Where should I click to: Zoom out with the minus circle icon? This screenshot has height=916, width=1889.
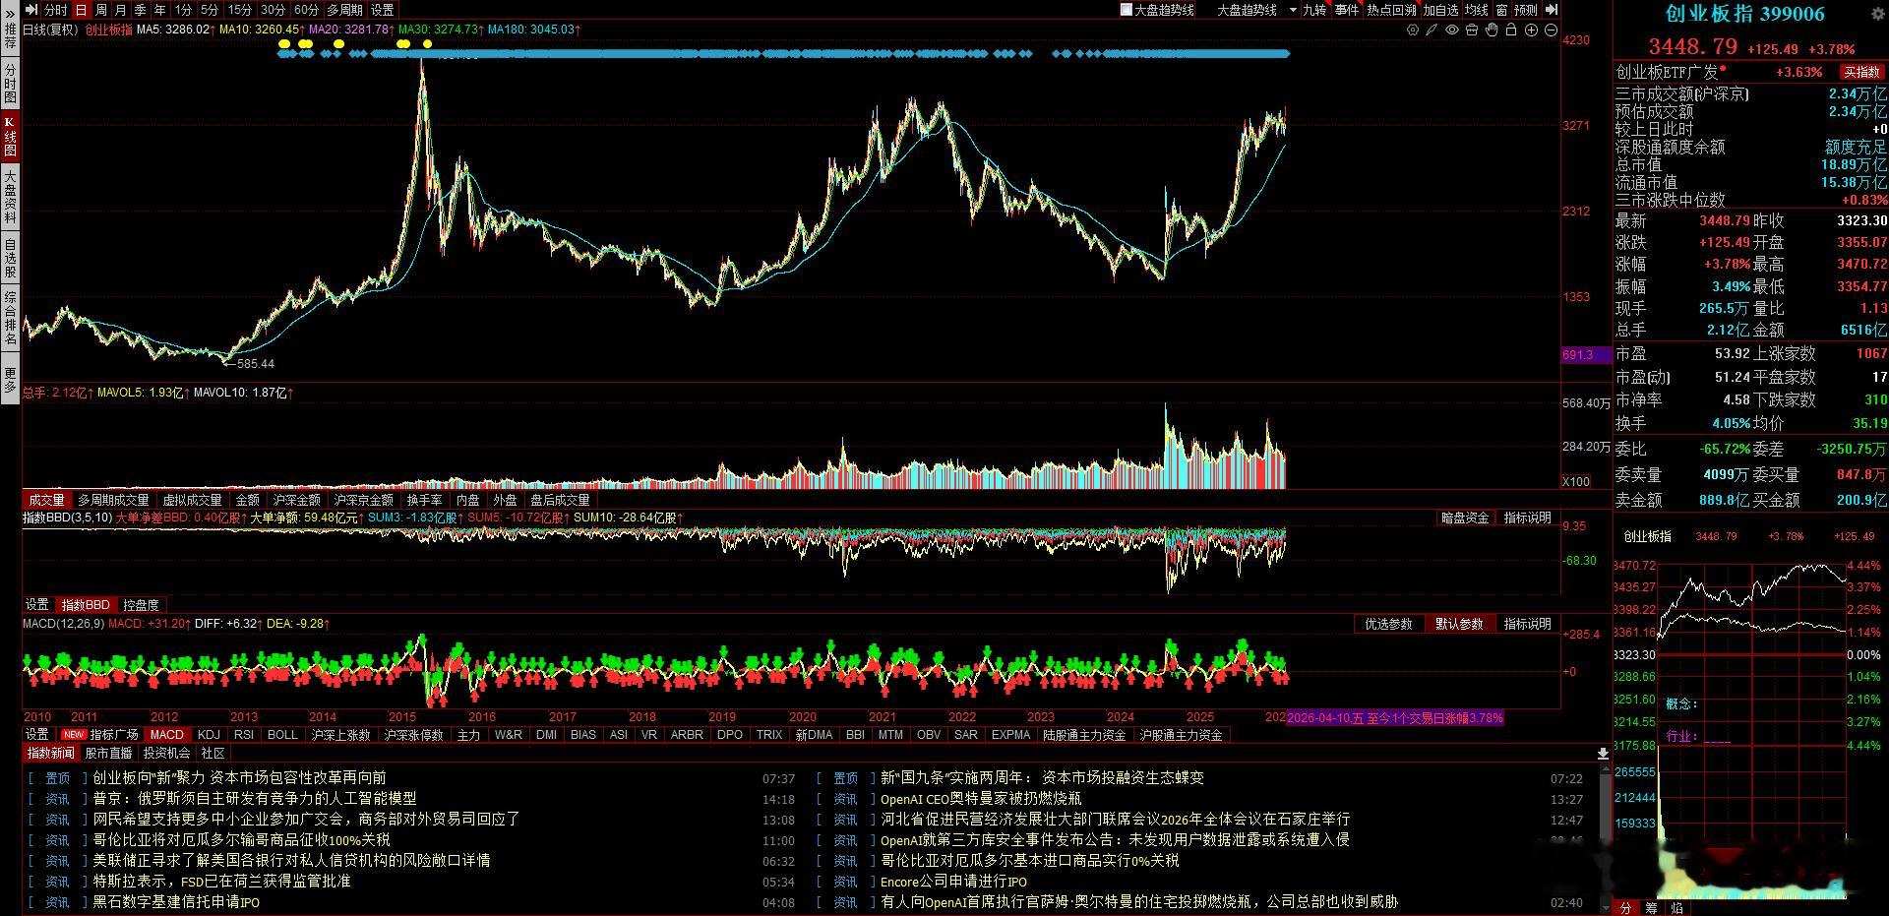point(1551,31)
